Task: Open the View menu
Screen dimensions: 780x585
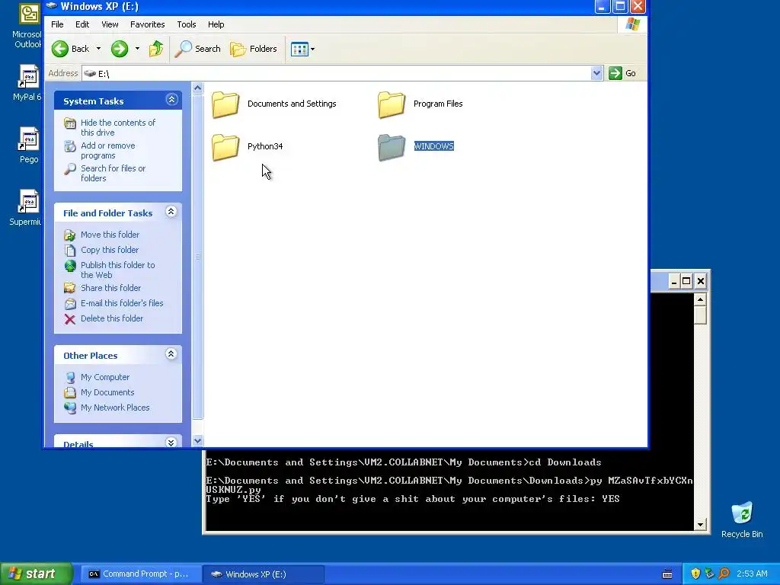Action: pyautogui.click(x=110, y=24)
